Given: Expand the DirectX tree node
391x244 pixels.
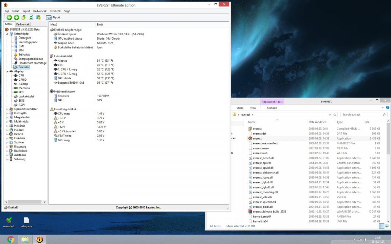Looking at the screenshot, I should pyautogui.click(x=7, y=134).
